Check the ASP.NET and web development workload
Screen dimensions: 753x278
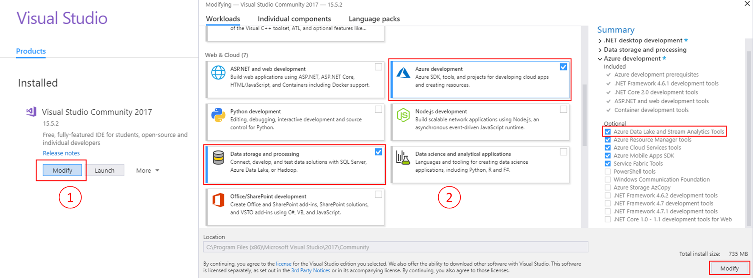(378, 67)
